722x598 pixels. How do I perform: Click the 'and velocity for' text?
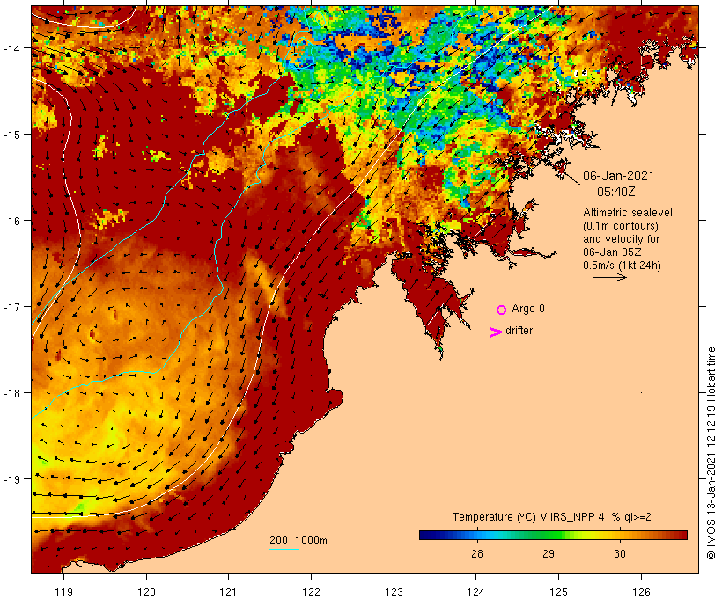[x=621, y=238]
